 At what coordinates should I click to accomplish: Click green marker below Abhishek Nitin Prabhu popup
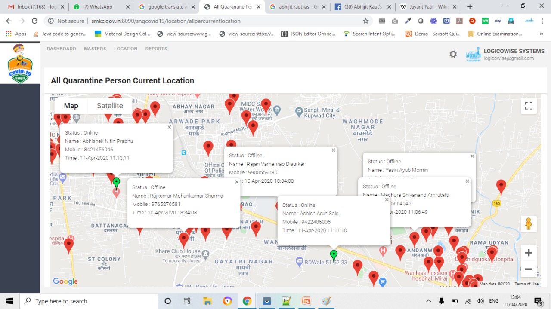(116, 183)
